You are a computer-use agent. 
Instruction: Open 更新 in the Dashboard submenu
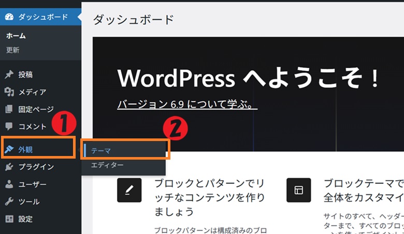(x=12, y=50)
